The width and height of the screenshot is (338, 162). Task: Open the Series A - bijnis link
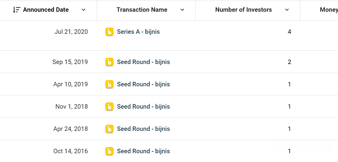pos(138,32)
